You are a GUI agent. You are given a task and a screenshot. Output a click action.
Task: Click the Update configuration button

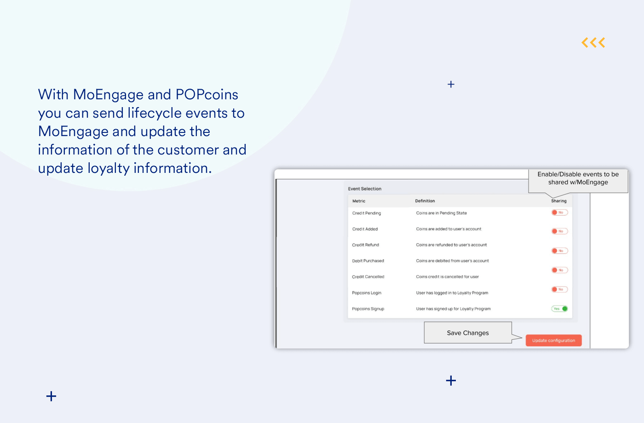554,340
